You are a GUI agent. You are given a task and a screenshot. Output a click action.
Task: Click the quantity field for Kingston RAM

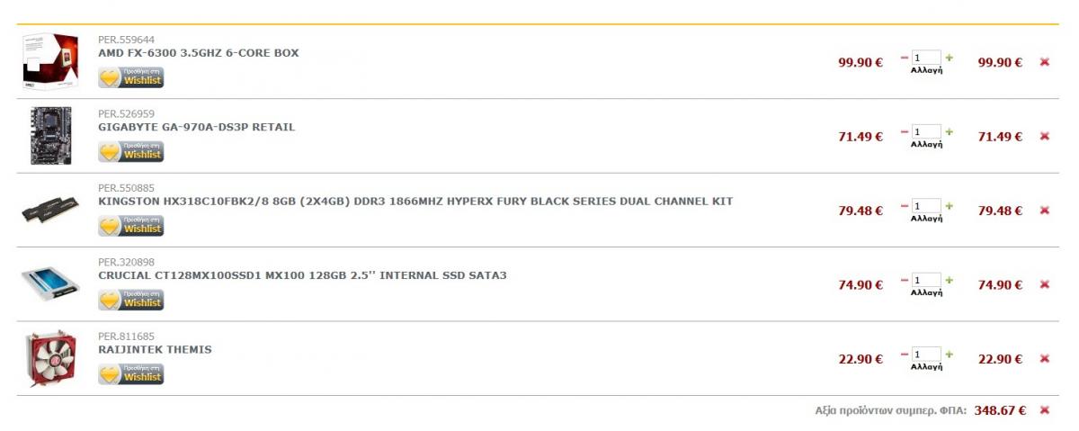[927, 206]
